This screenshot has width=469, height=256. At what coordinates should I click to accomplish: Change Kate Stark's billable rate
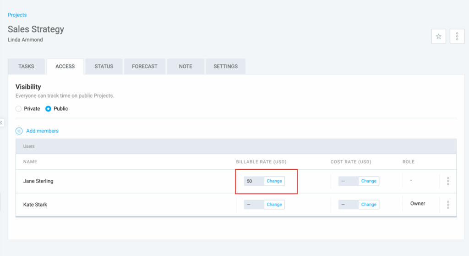[x=274, y=205]
